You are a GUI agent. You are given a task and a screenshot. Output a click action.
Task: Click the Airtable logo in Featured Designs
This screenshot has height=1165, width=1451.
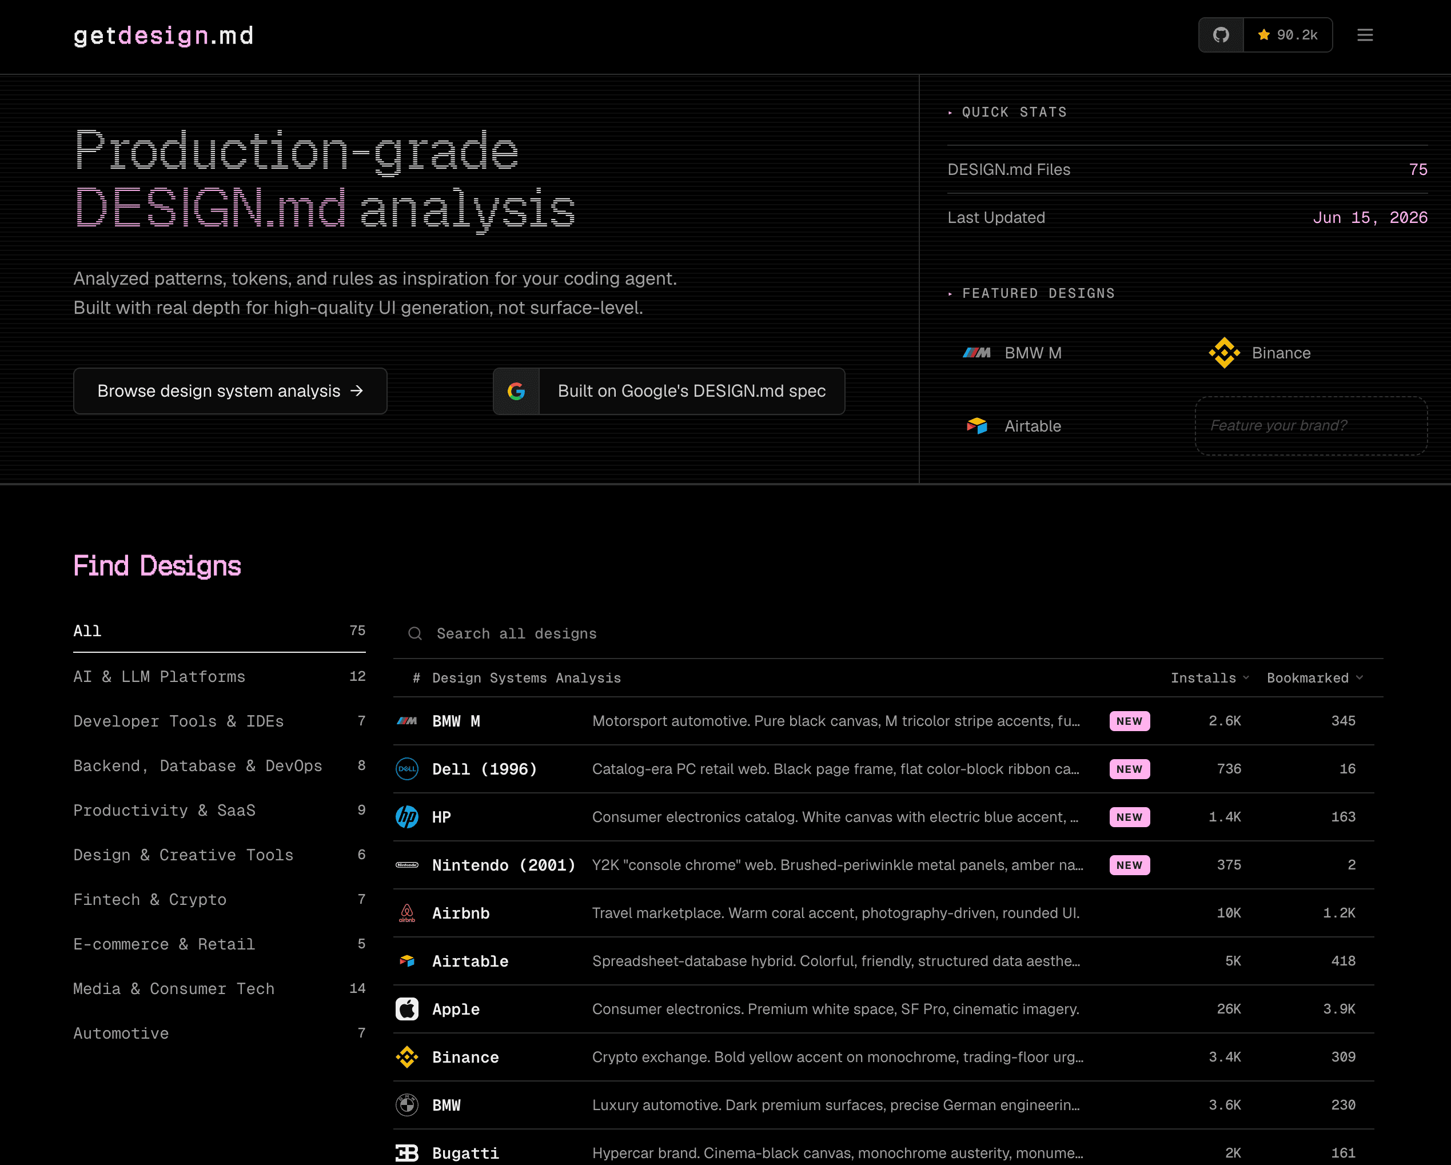976,426
